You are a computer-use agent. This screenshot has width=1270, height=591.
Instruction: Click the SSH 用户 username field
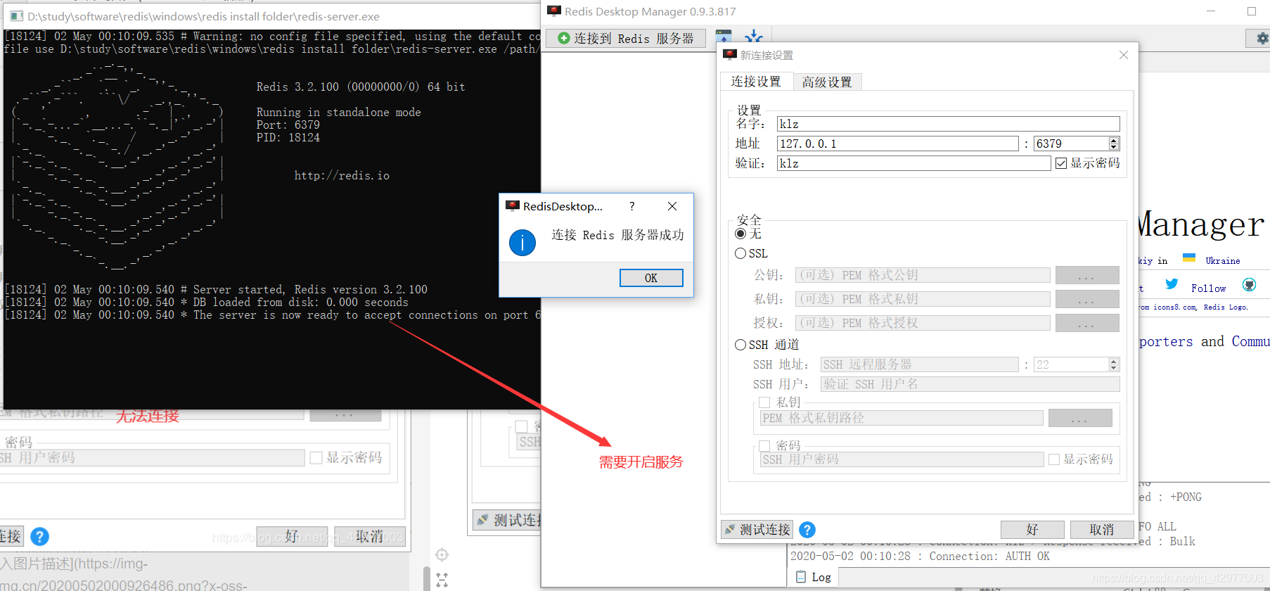[970, 384]
